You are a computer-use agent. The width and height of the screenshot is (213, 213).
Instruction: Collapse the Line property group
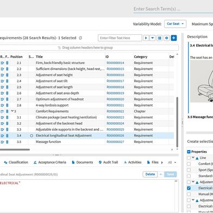(193, 158)
